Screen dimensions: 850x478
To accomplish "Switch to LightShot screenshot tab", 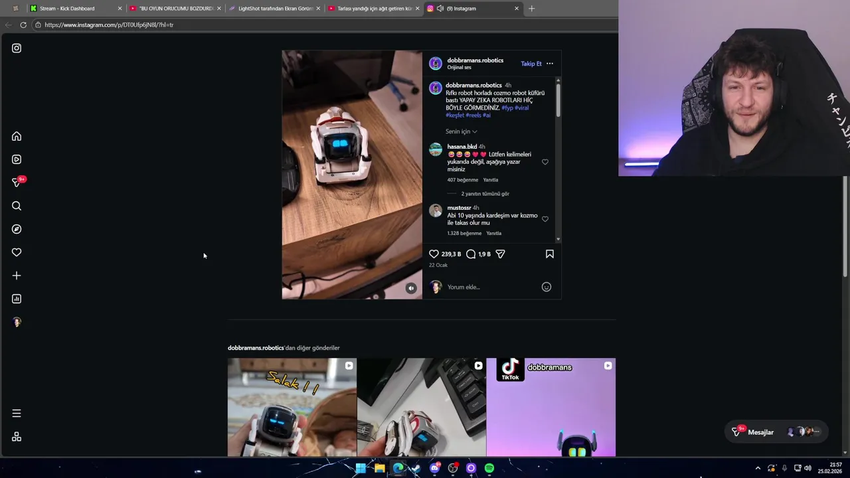I will (274, 9).
